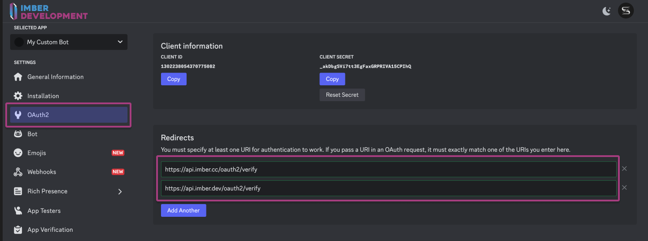Click the Installation gear icon
The height and width of the screenshot is (241, 648).
click(18, 96)
